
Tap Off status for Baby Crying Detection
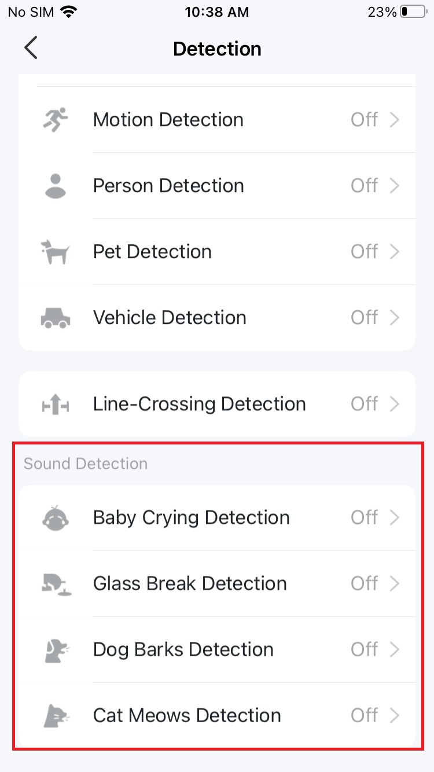tap(365, 517)
